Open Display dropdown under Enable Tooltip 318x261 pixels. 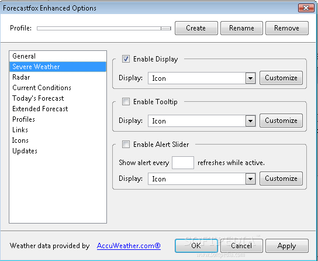pyautogui.click(x=202, y=121)
